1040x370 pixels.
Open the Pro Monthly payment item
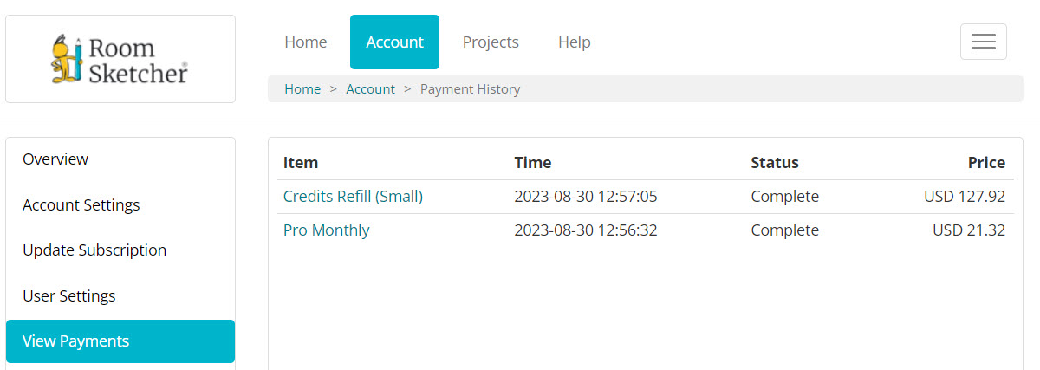[326, 230]
